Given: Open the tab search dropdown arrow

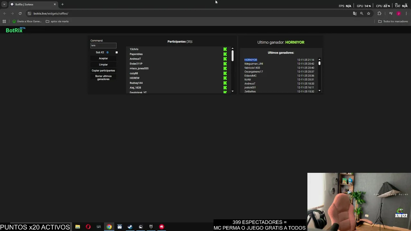Looking at the screenshot, I should [4, 4].
